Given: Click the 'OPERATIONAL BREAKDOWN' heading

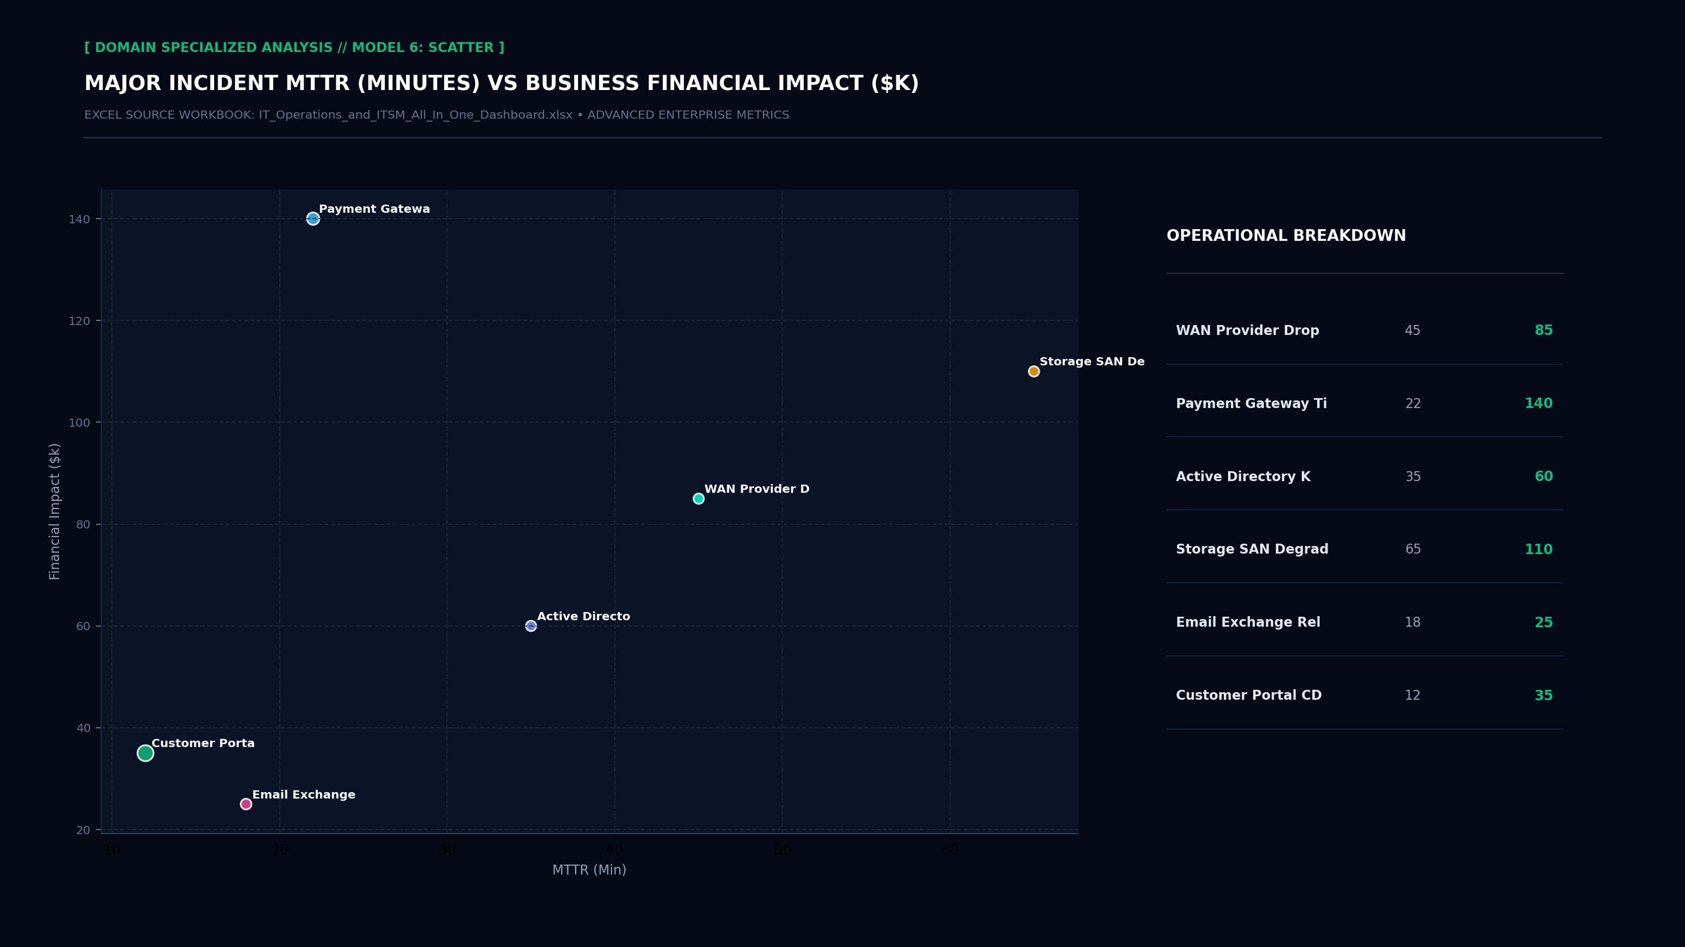Looking at the screenshot, I should coord(1286,236).
